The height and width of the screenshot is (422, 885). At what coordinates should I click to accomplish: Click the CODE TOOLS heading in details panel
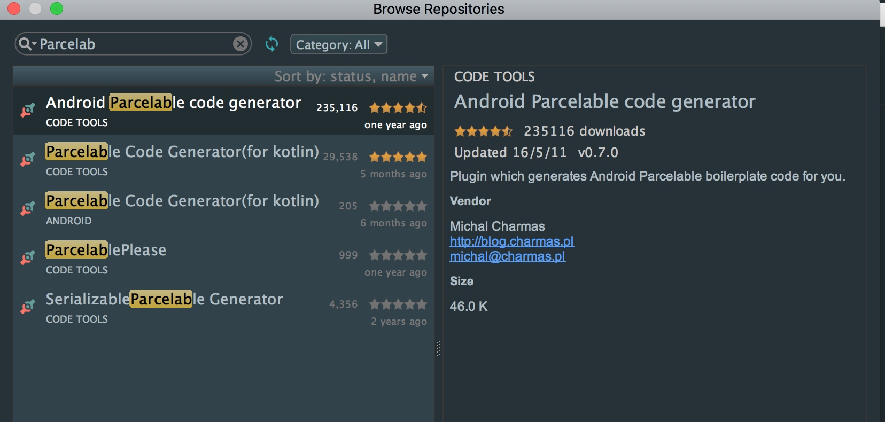tap(494, 77)
